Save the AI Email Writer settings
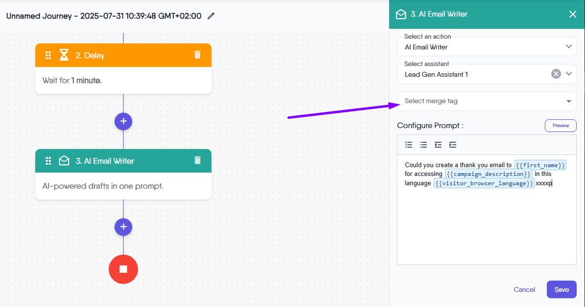This screenshot has width=585, height=307. pos(562,289)
